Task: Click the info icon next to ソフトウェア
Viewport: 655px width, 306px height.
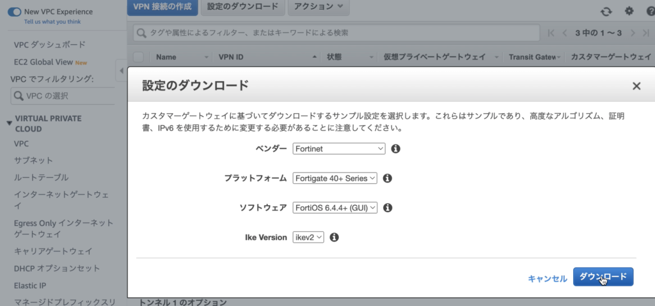Action: pos(388,208)
